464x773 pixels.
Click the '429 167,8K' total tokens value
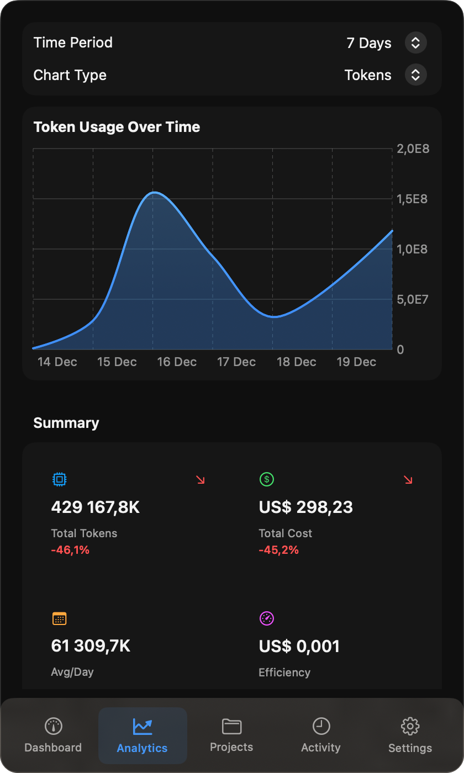point(96,507)
